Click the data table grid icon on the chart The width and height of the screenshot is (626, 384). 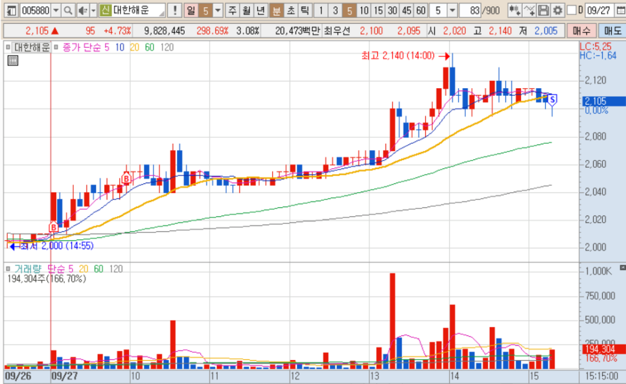[x=13, y=61]
